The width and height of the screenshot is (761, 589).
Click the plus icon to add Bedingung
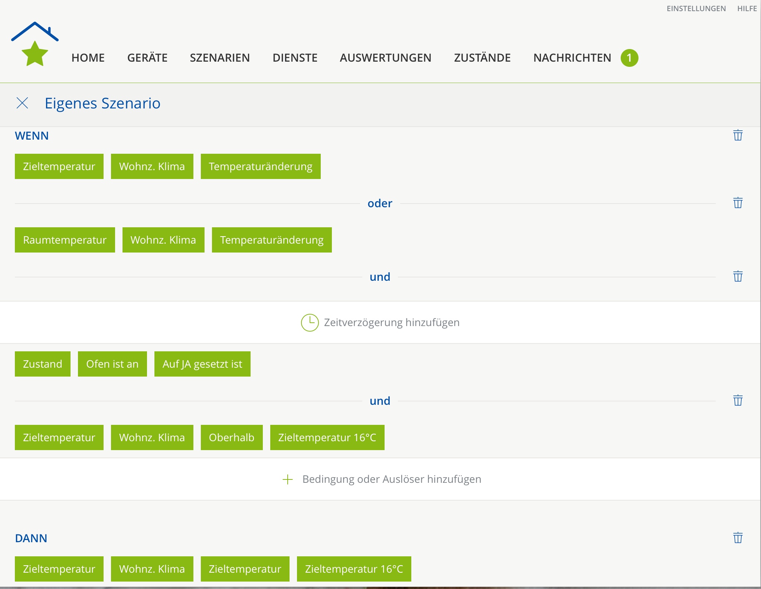[x=288, y=479]
